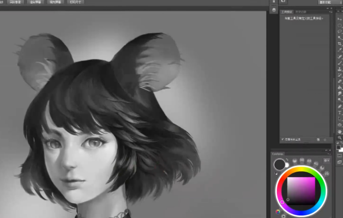343x218 pixels.
Task: Open the Coolorus panel flyout menu
Action: tap(328, 154)
